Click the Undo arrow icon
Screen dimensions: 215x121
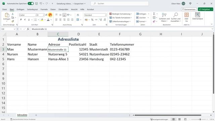tap(41, 4)
